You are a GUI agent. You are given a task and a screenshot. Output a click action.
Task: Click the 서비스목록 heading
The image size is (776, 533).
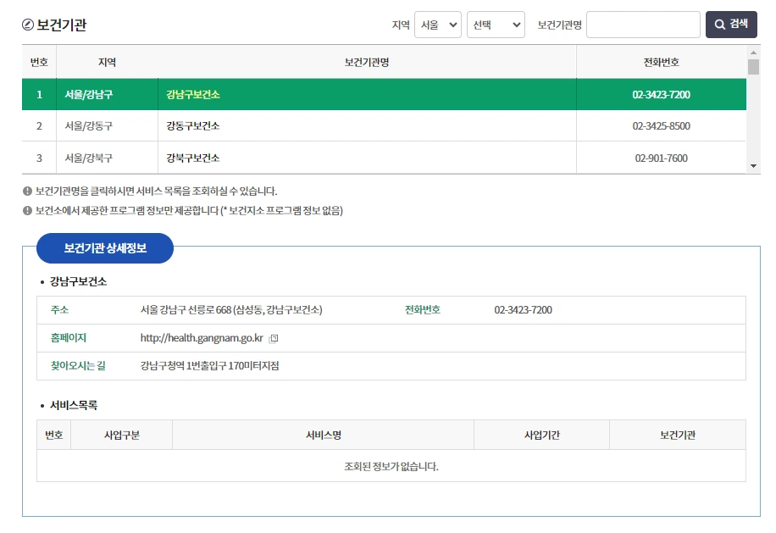click(x=74, y=405)
